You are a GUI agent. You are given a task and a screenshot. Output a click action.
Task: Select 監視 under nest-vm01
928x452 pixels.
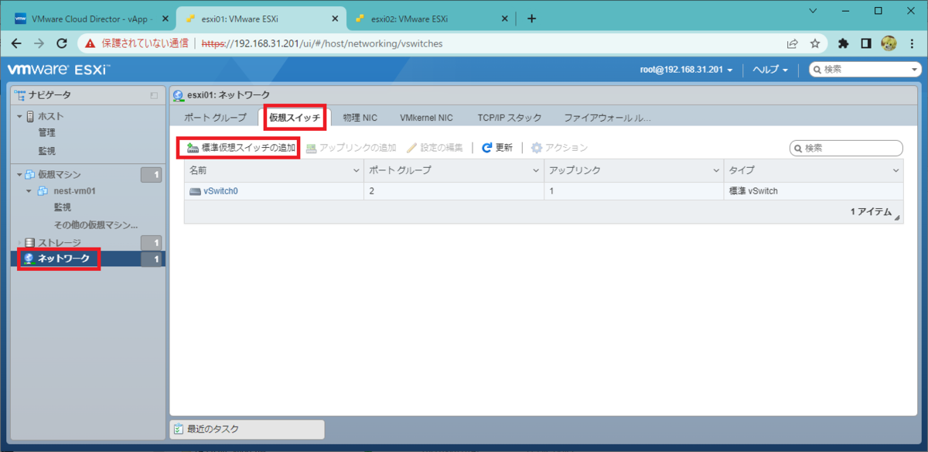(x=63, y=207)
